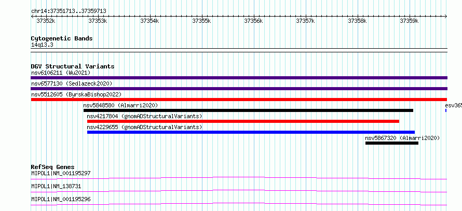
Task: Open the nsv5848580 (Almarri2020) label
Action: (120, 105)
